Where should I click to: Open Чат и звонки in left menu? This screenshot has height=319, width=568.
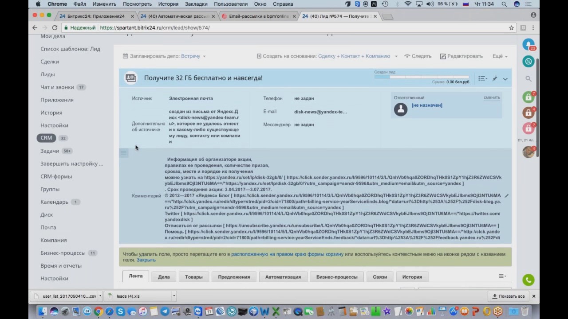pos(57,87)
